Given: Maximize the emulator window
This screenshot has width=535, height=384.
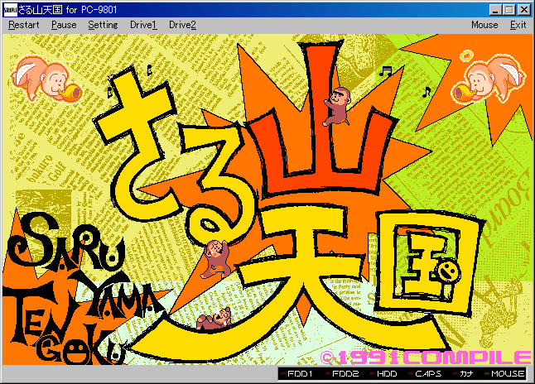Looking at the screenshot, I should pyautogui.click(x=508, y=10).
